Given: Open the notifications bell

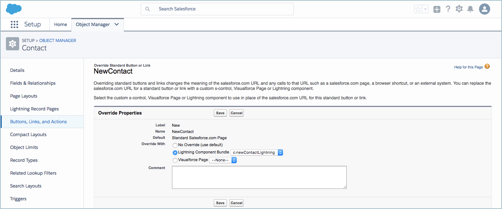Looking at the screenshot, I should pos(470,9).
